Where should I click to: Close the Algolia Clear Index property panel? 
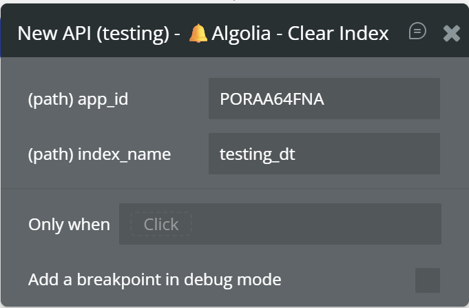click(452, 32)
